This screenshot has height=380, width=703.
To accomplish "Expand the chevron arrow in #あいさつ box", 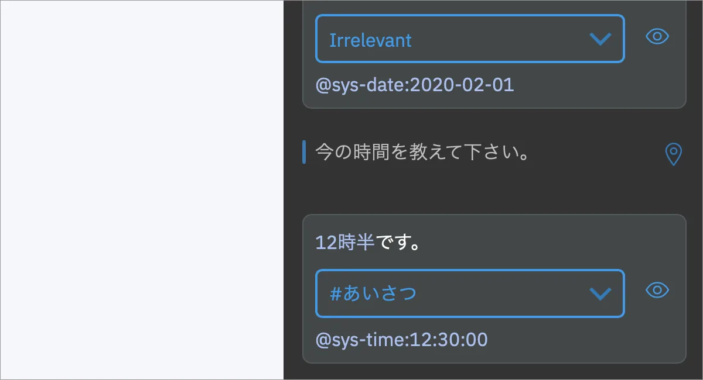I will click(x=600, y=293).
